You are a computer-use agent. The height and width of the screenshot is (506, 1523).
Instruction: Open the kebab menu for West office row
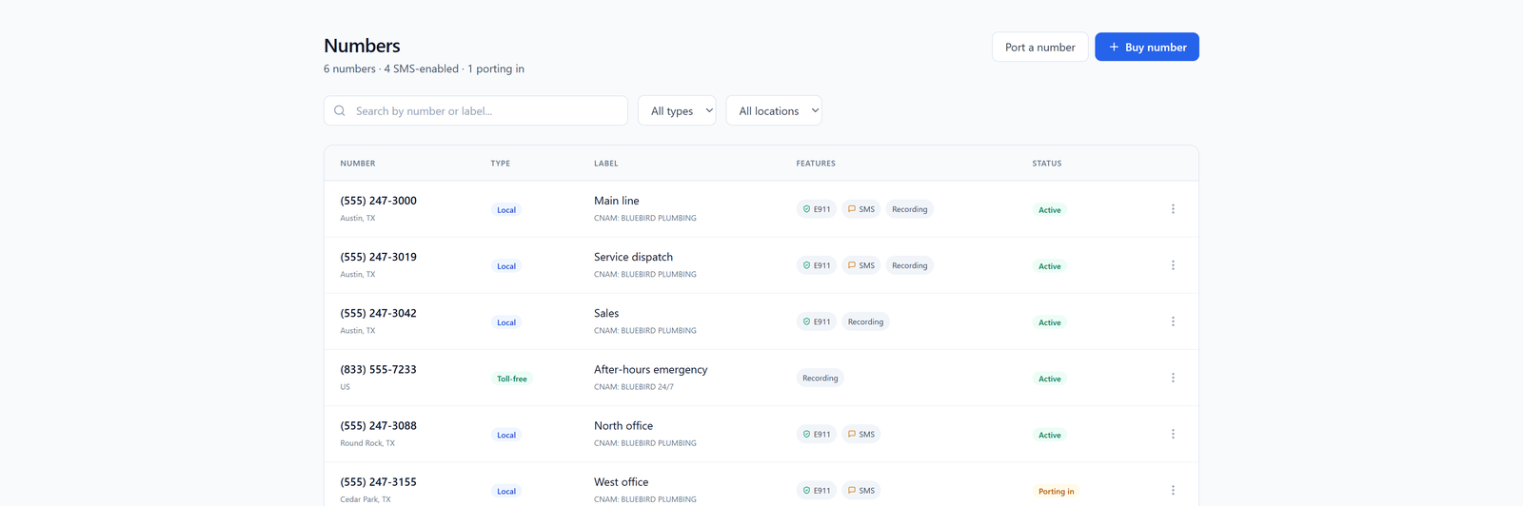[x=1173, y=491]
